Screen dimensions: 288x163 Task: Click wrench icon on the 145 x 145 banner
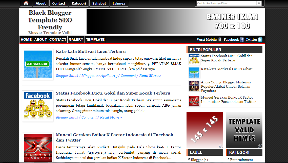[x=221, y=146]
